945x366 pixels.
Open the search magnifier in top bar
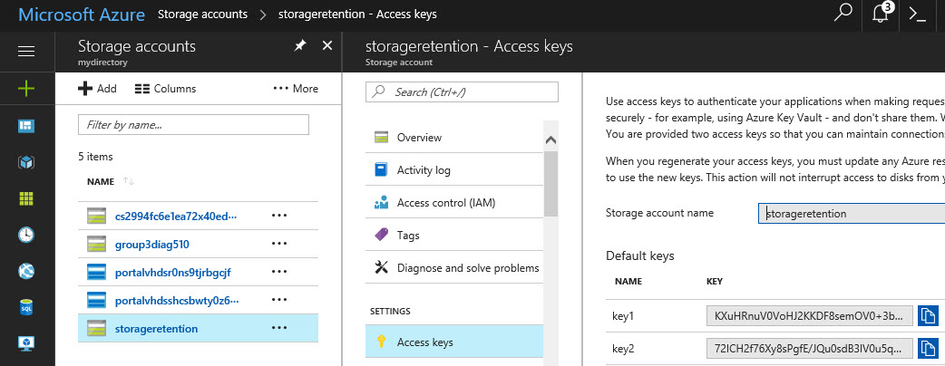843,14
